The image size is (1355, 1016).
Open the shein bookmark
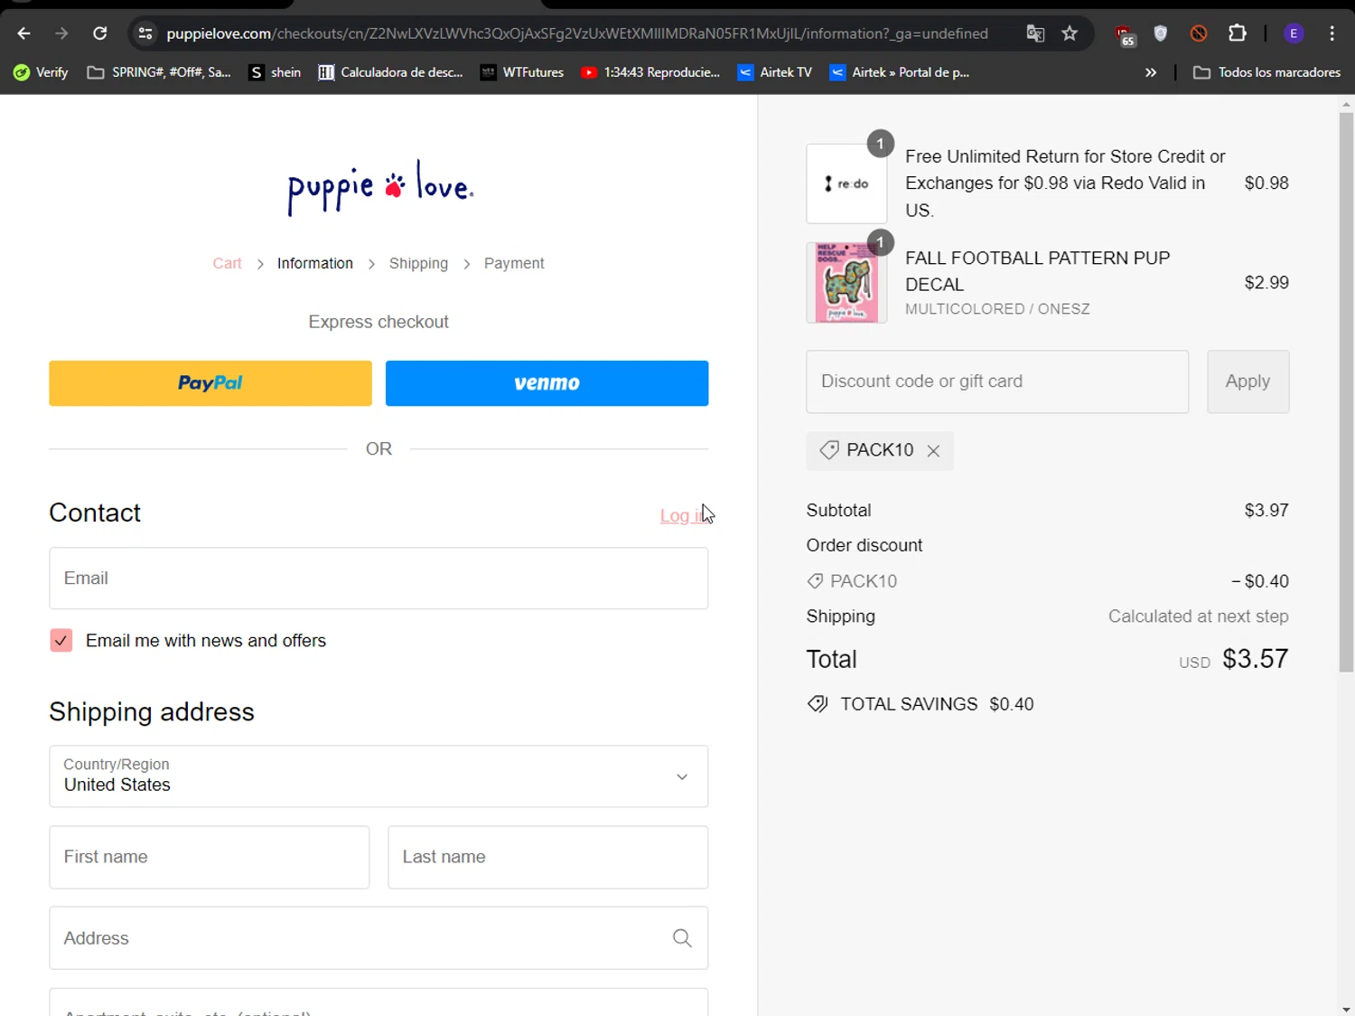(276, 72)
